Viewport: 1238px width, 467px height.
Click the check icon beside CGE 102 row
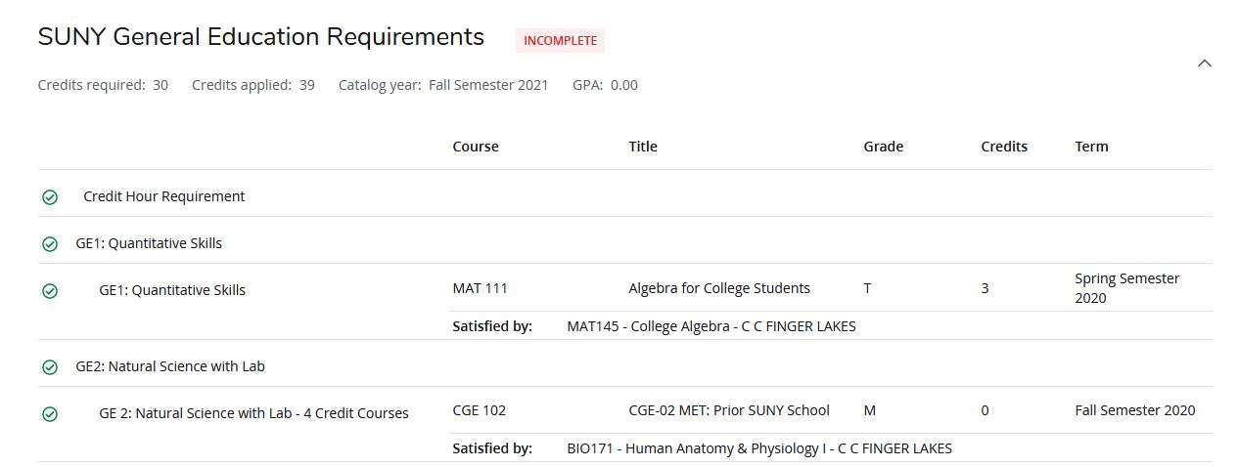pyautogui.click(x=50, y=414)
